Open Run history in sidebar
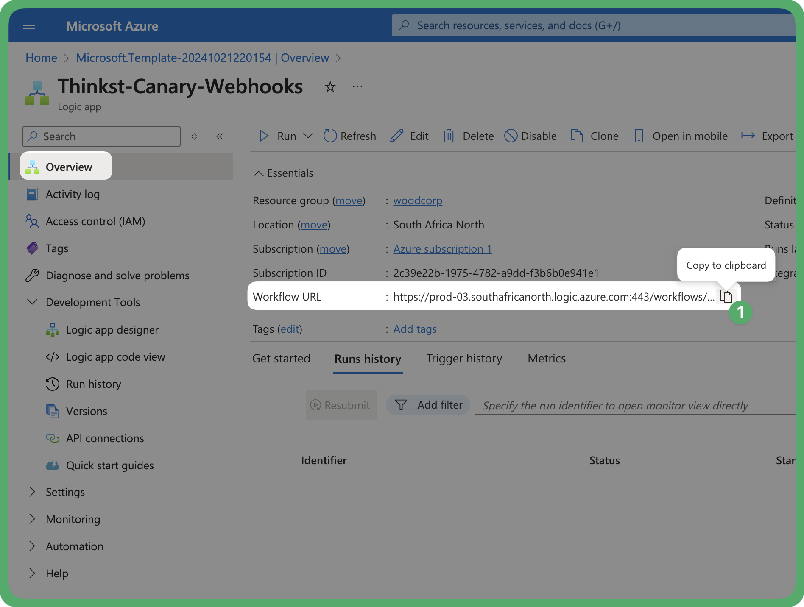804x607 pixels. pyautogui.click(x=93, y=384)
